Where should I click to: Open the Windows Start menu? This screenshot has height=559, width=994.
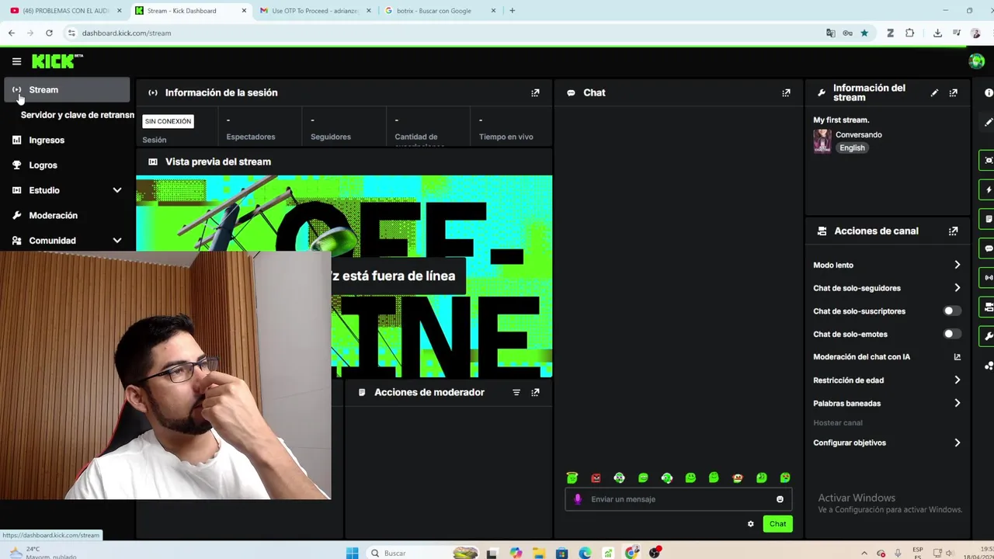coord(352,553)
